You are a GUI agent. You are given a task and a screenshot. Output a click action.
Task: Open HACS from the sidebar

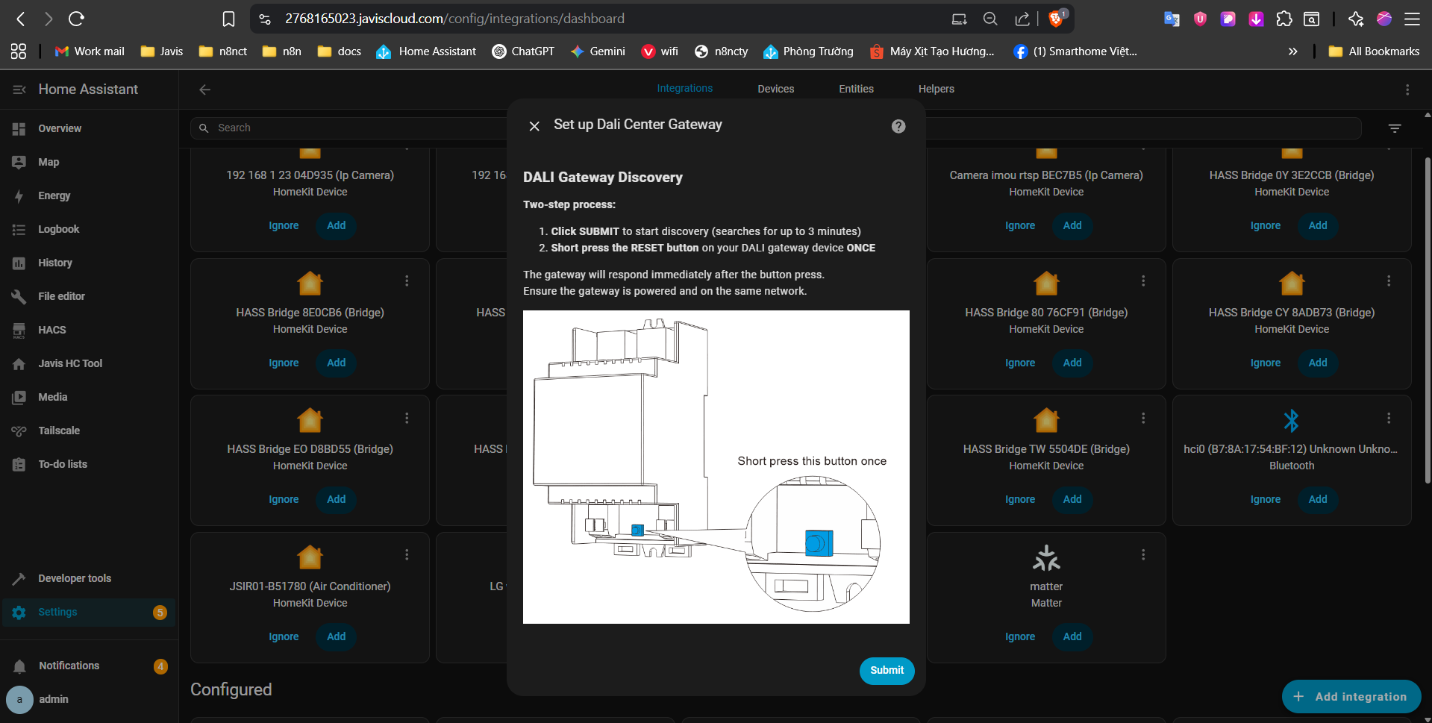[52, 330]
